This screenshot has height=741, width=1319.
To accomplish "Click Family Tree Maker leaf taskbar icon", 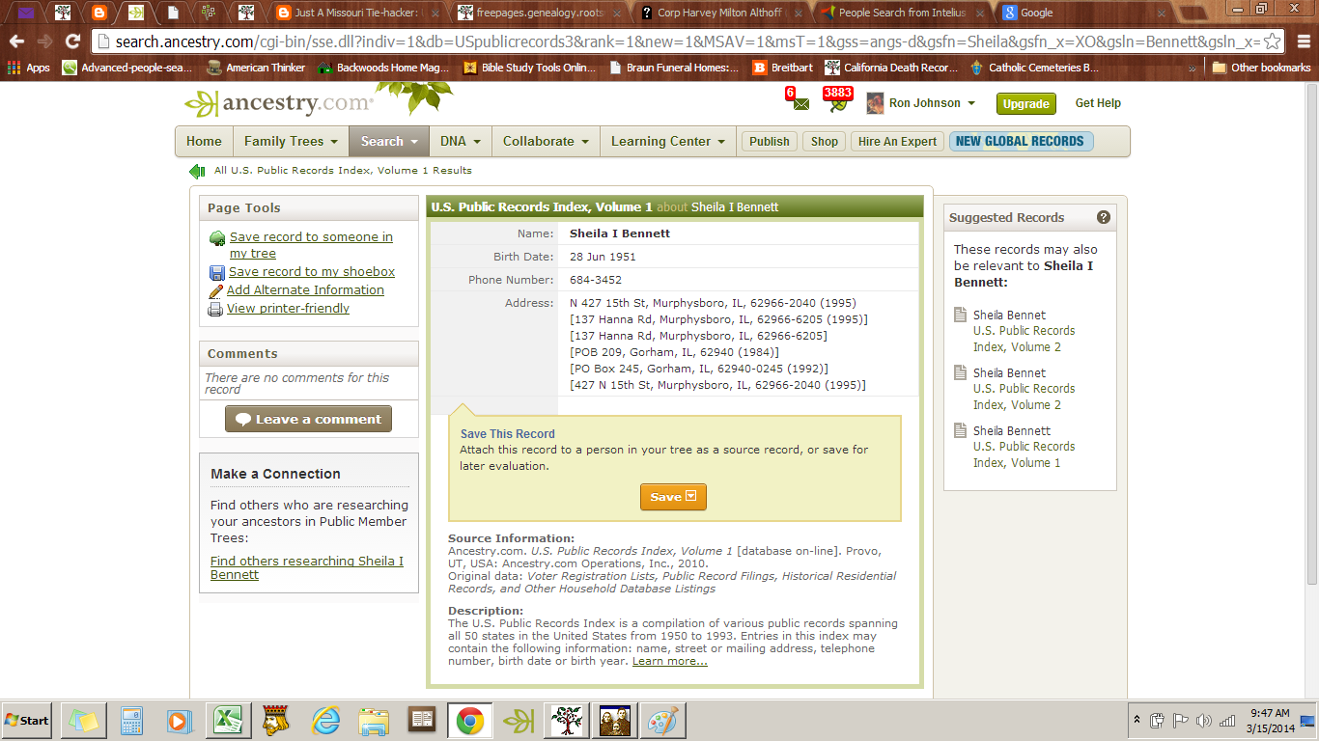I will tap(519, 721).
